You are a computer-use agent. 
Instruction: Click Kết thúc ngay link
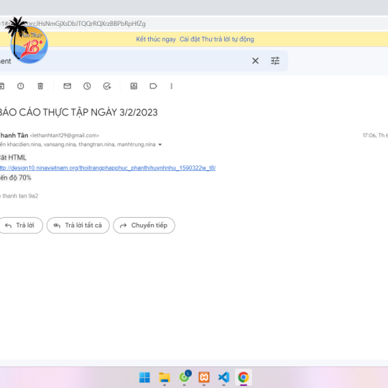click(x=156, y=39)
